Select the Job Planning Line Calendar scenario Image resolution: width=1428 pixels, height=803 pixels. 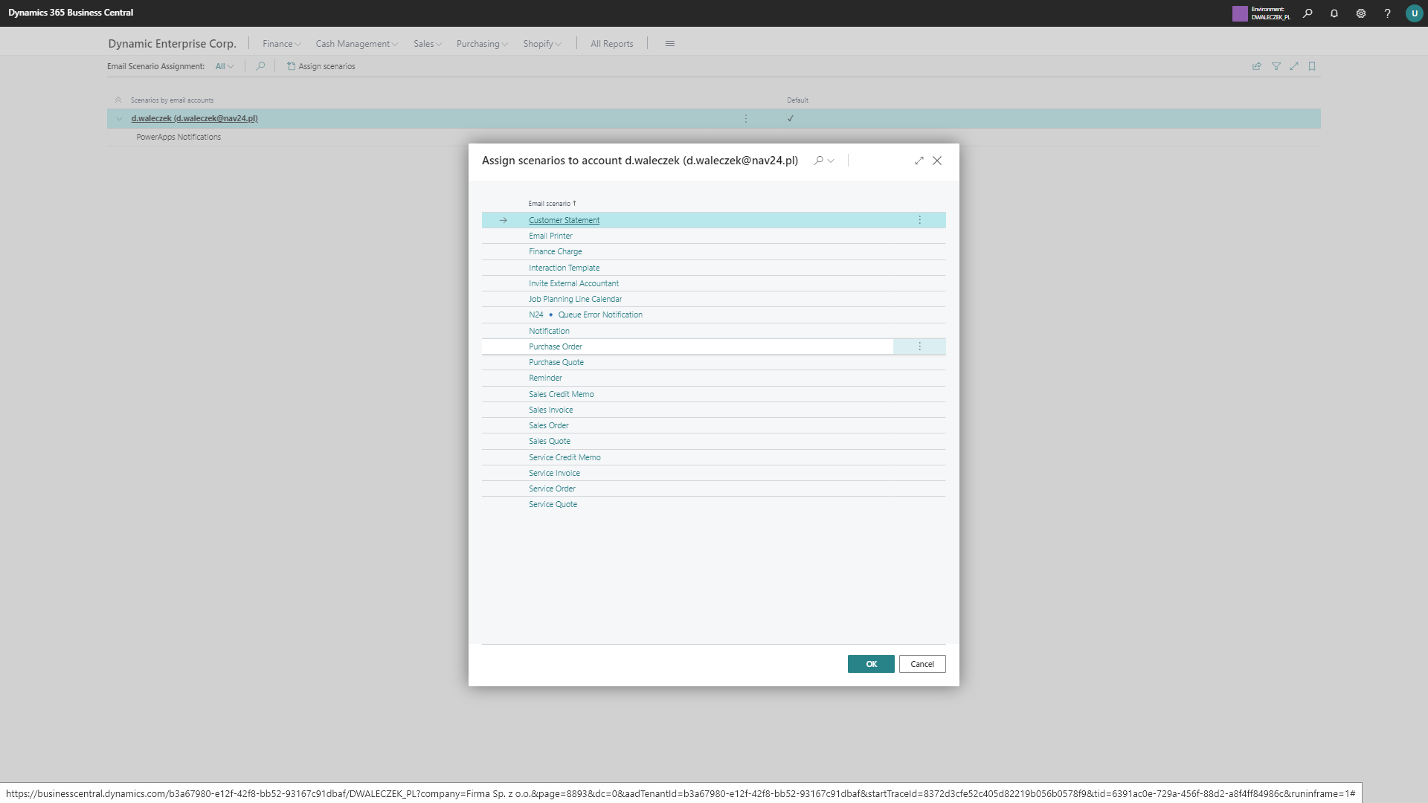(575, 299)
